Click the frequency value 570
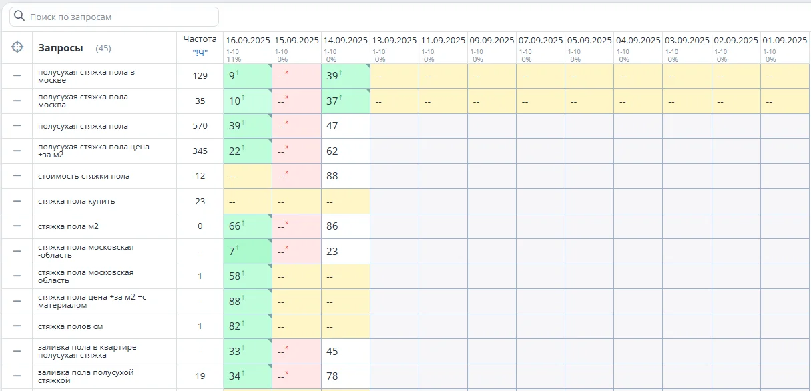 click(200, 126)
